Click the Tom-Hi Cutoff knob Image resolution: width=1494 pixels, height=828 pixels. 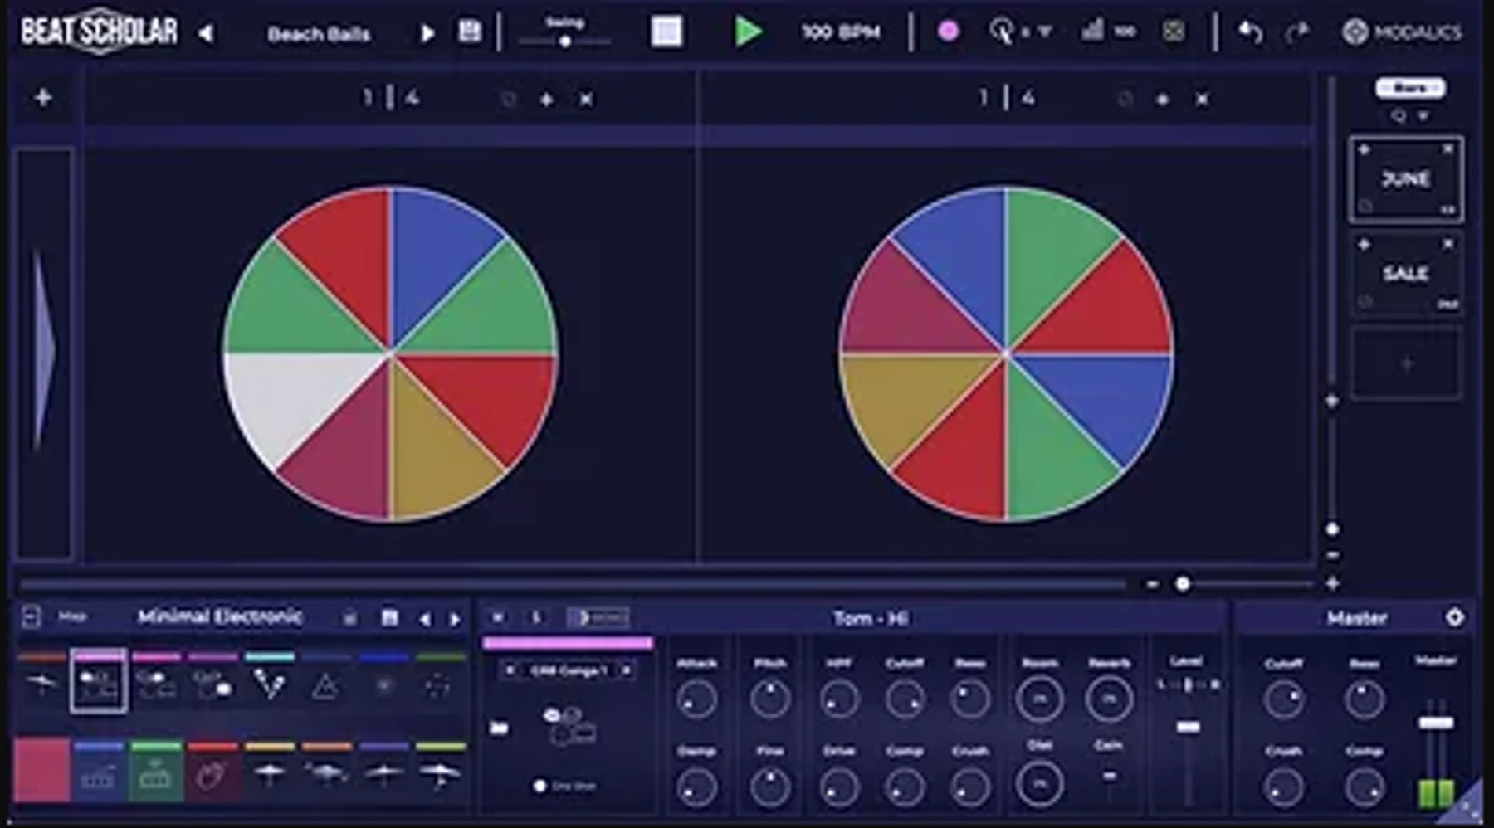(x=905, y=699)
